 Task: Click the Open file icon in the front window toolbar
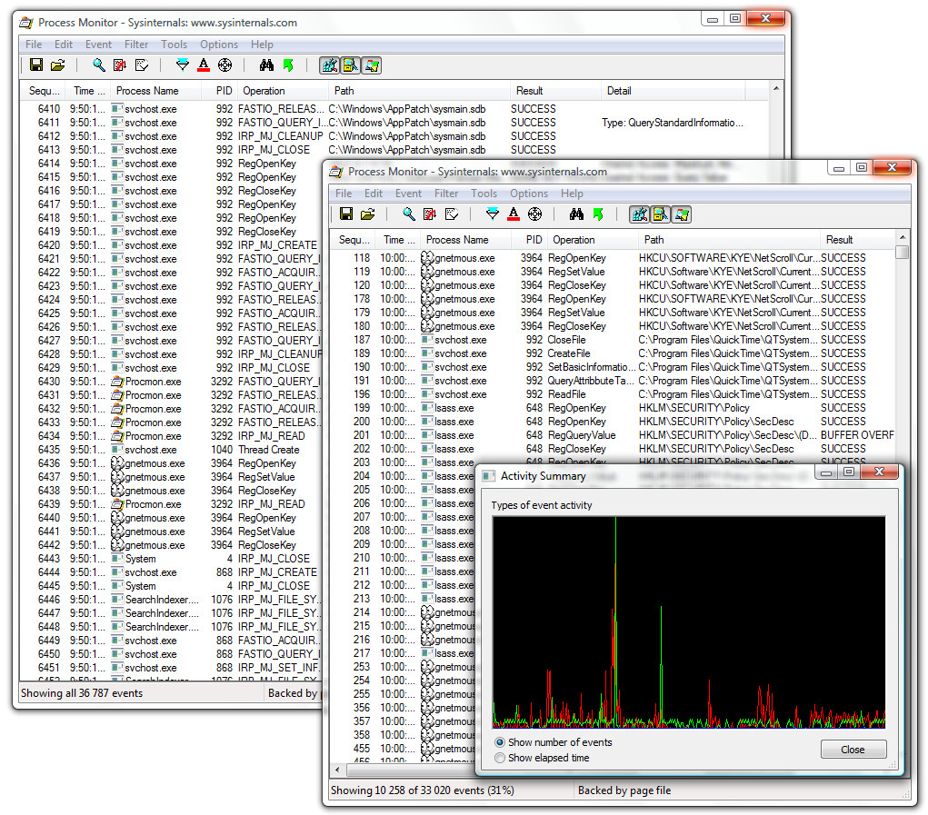pos(367,214)
